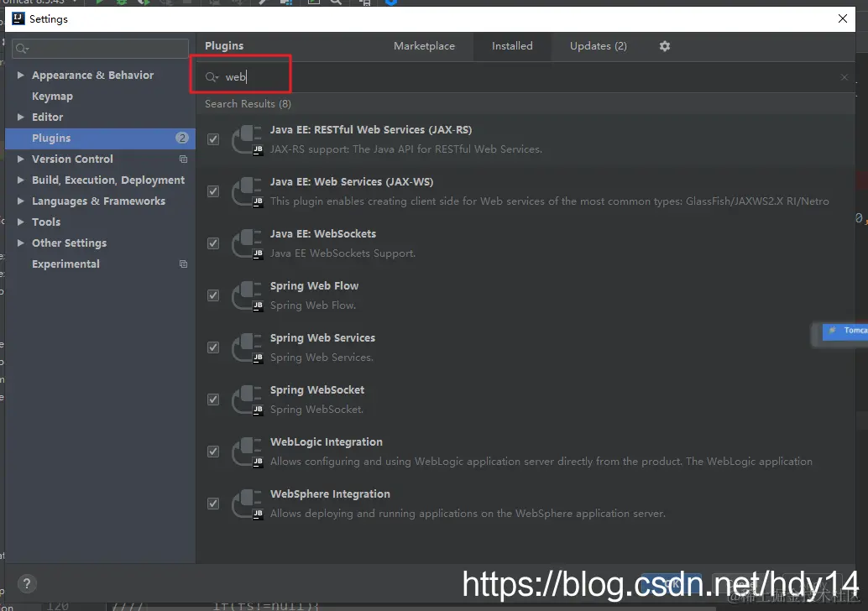Switch to the Installed tab
The image size is (868, 611).
coord(512,46)
